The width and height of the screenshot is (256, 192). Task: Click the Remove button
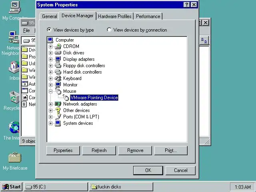[135, 150]
